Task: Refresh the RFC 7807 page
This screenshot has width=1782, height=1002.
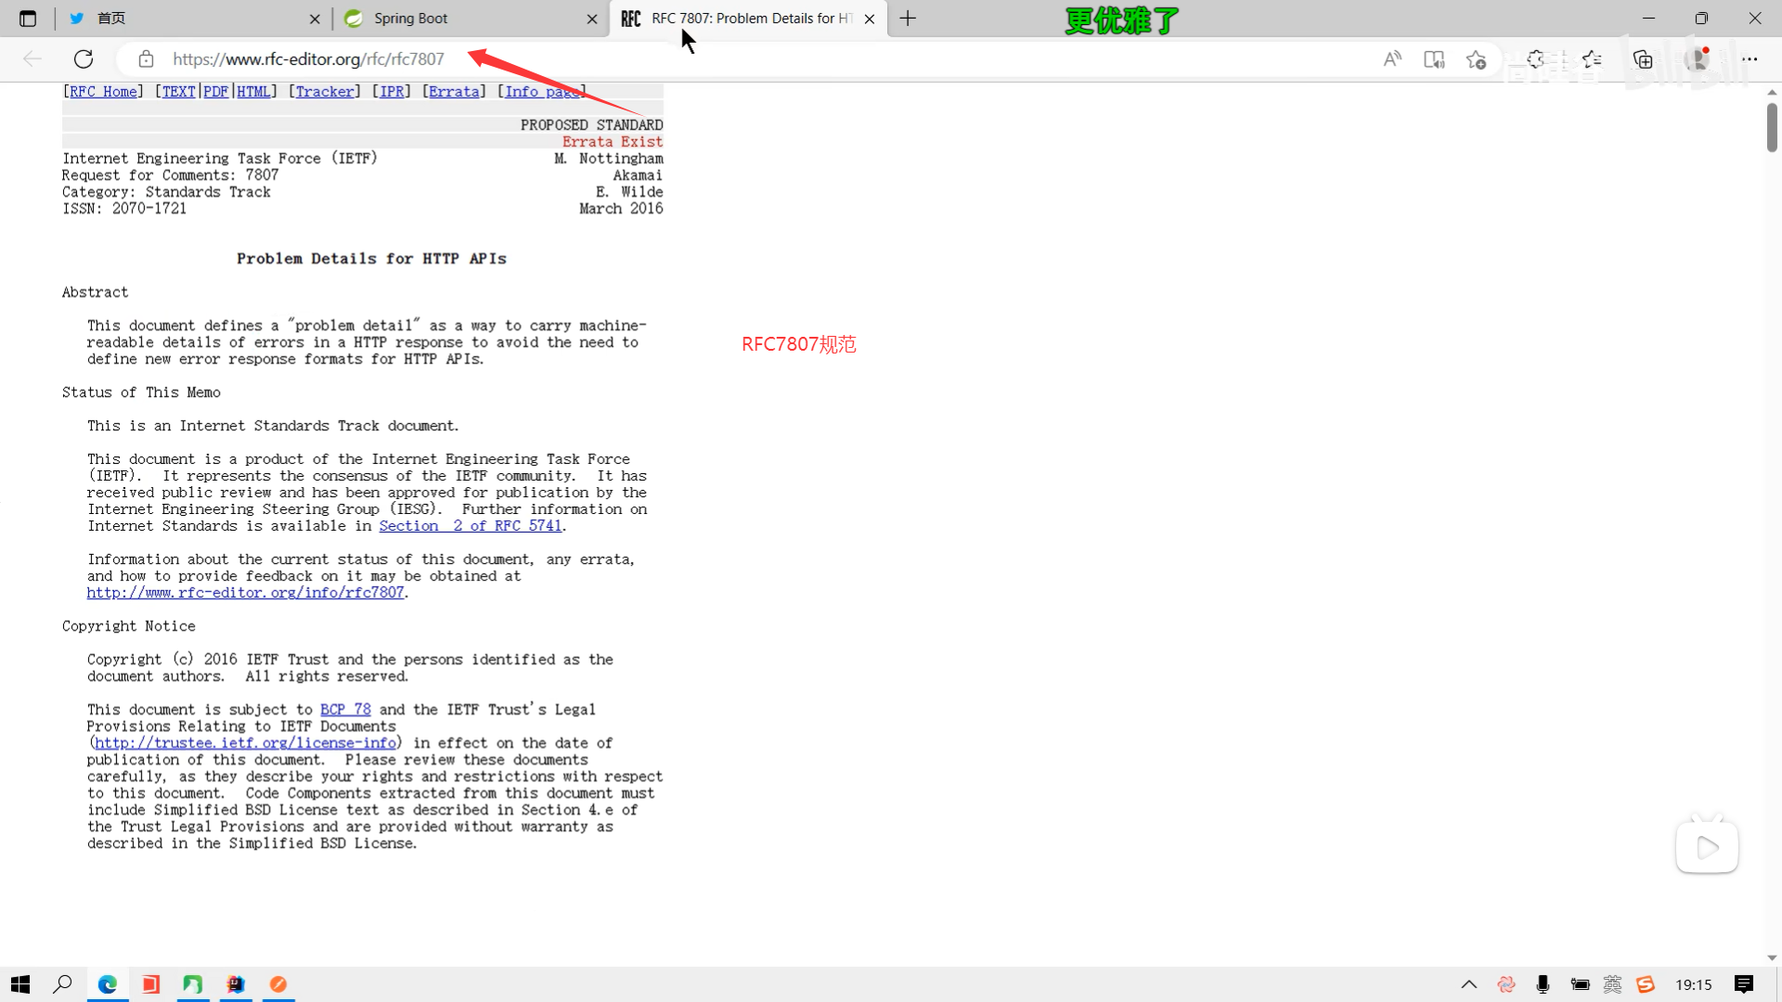Action: coord(84,59)
